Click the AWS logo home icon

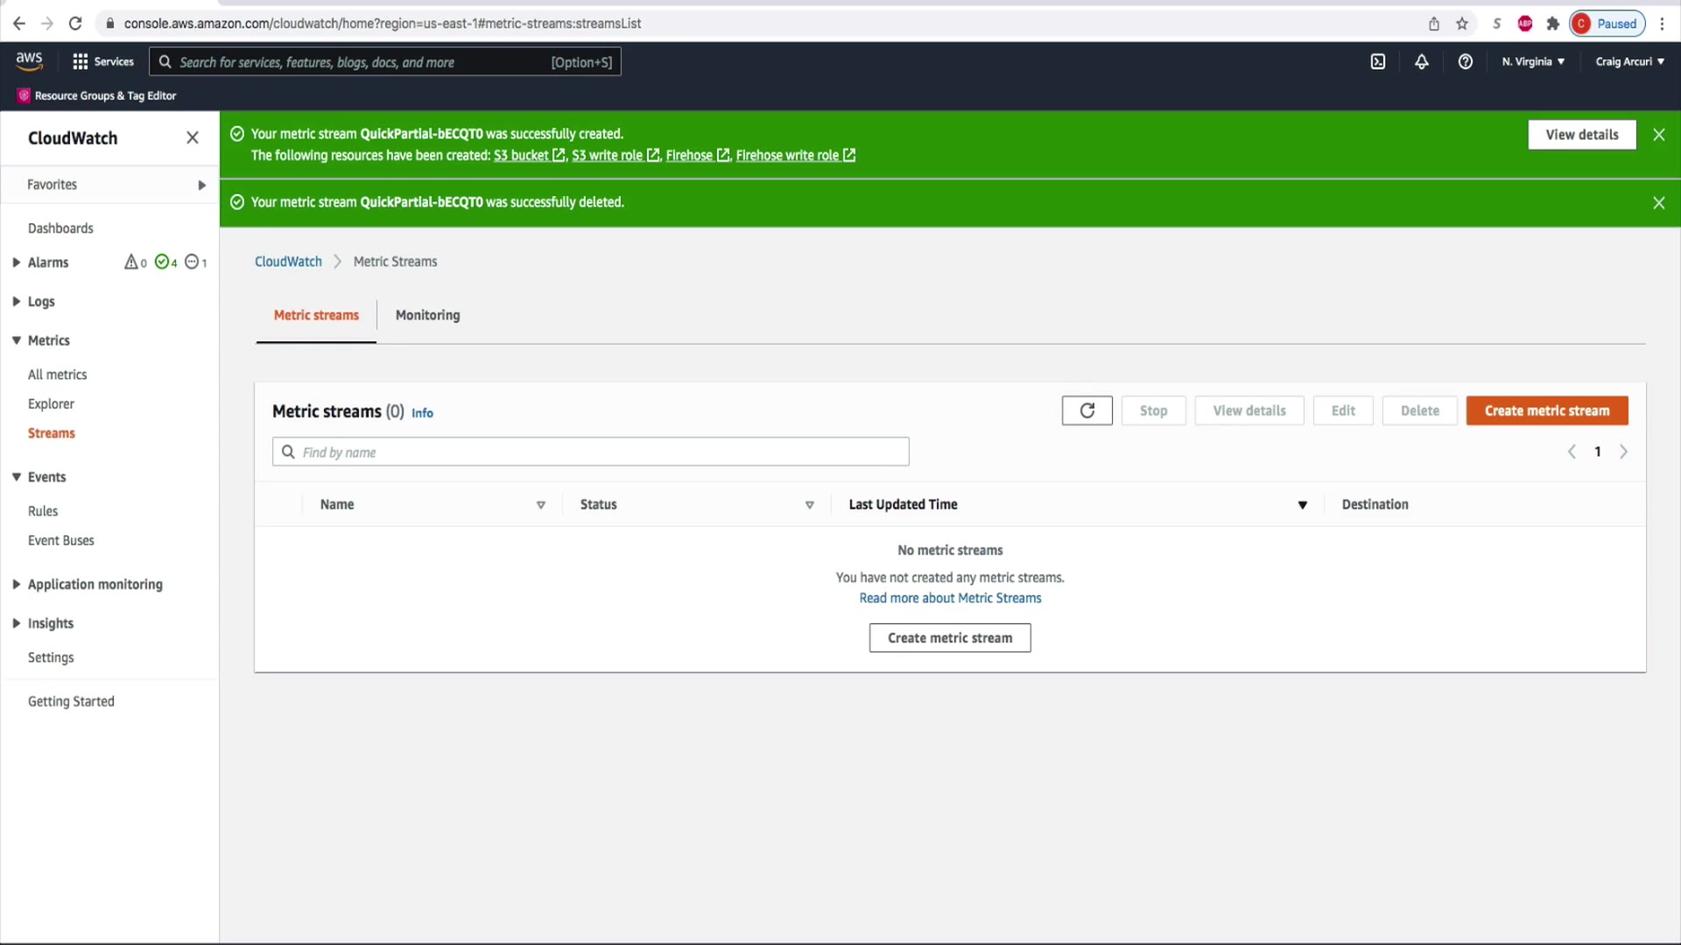point(29,60)
